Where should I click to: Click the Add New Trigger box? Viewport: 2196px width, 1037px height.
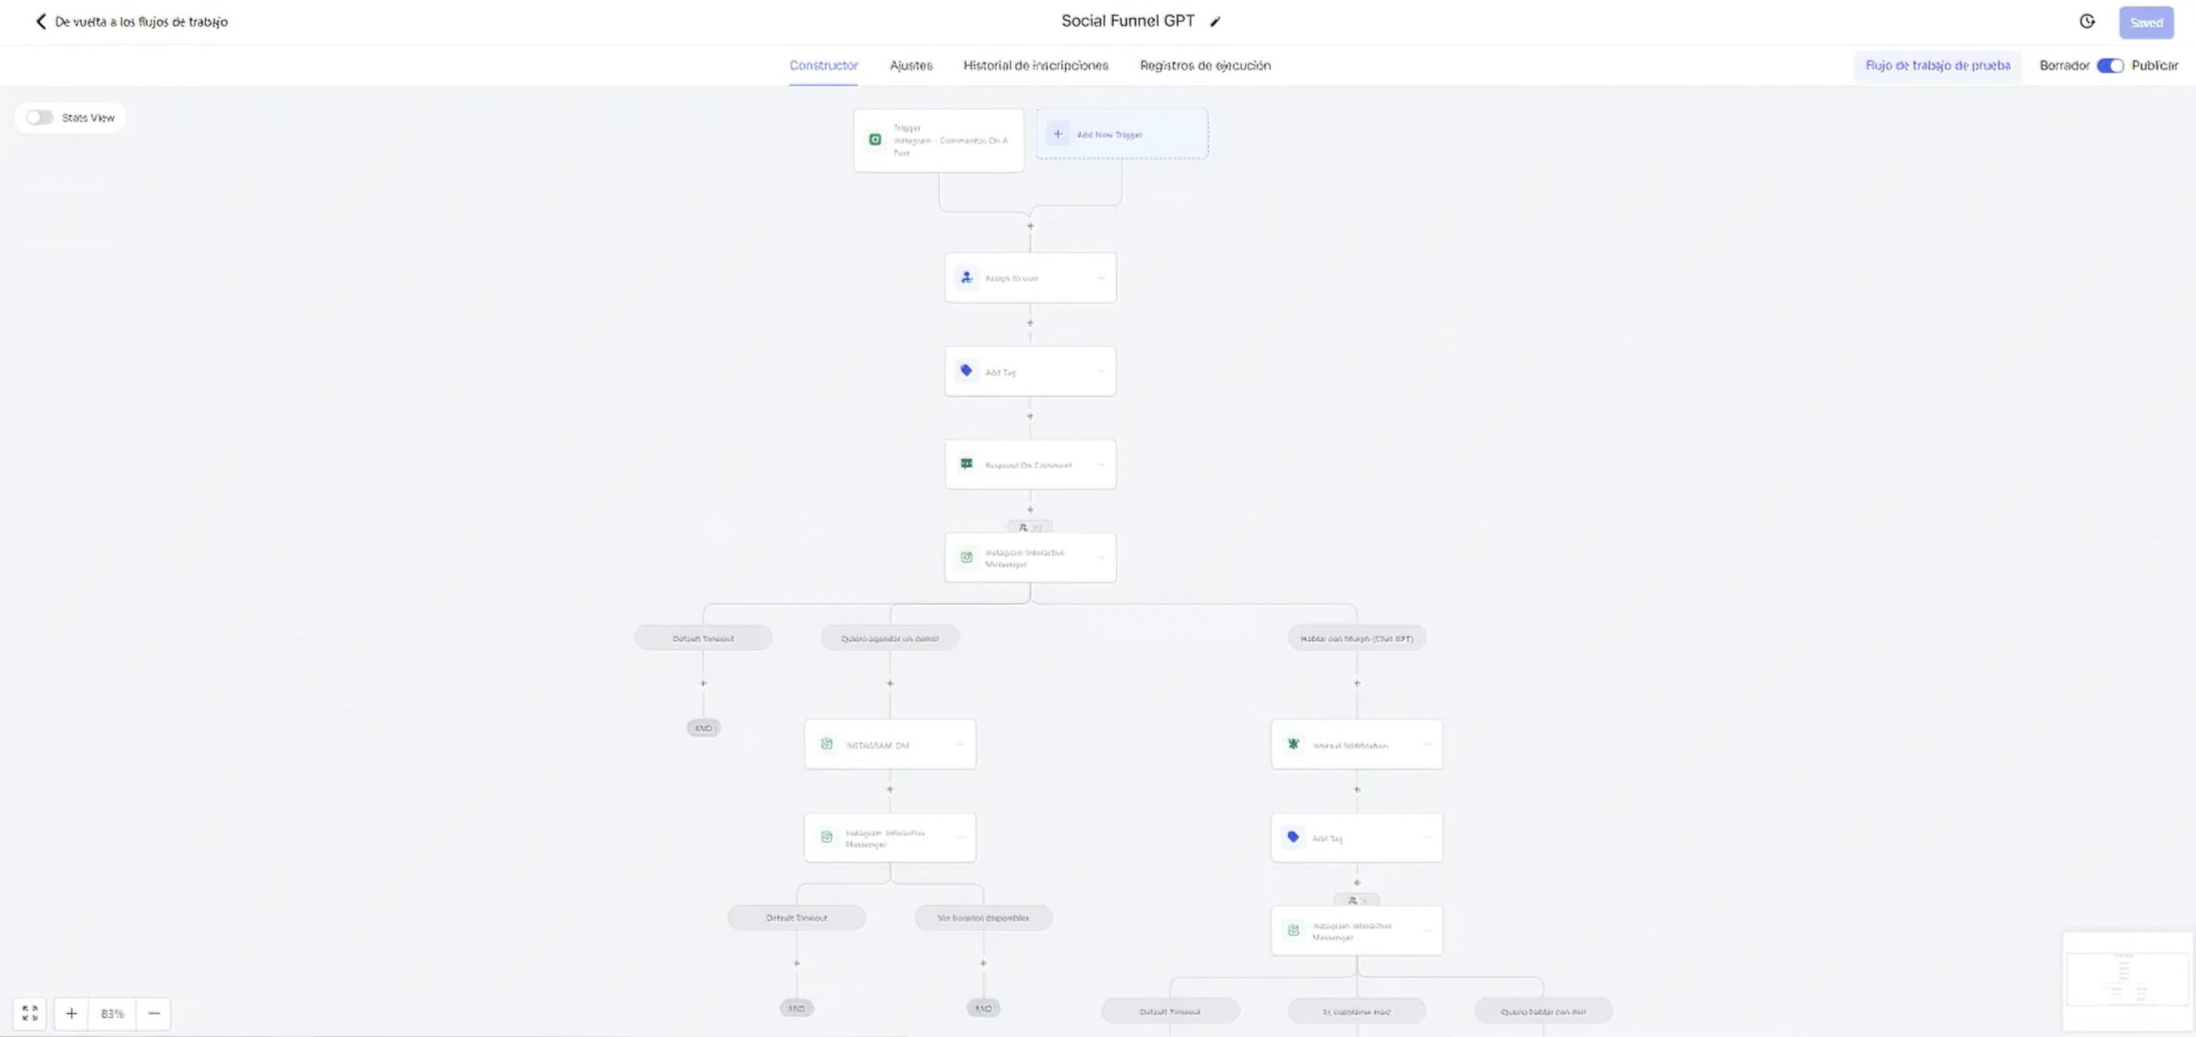pyautogui.click(x=1121, y=134)
